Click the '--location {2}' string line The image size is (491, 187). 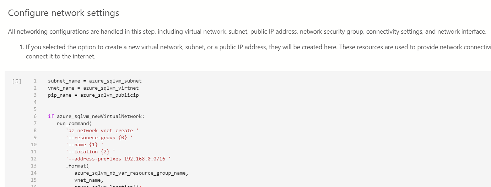click(90, 152)
